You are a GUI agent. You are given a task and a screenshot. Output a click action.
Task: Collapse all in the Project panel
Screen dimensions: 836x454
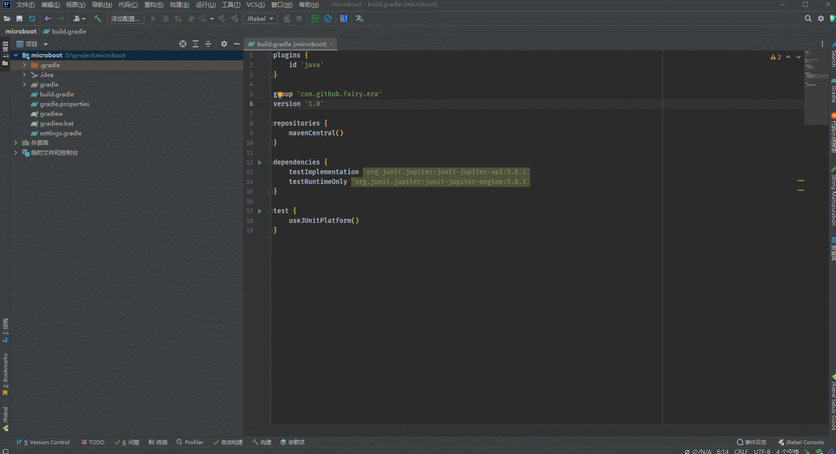pyautogui.click(x=208, y=44)
